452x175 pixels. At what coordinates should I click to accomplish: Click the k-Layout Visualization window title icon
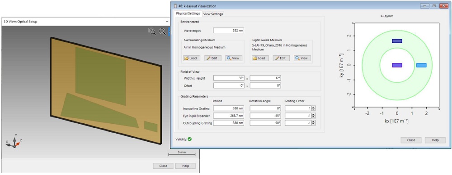click(175, 6)
